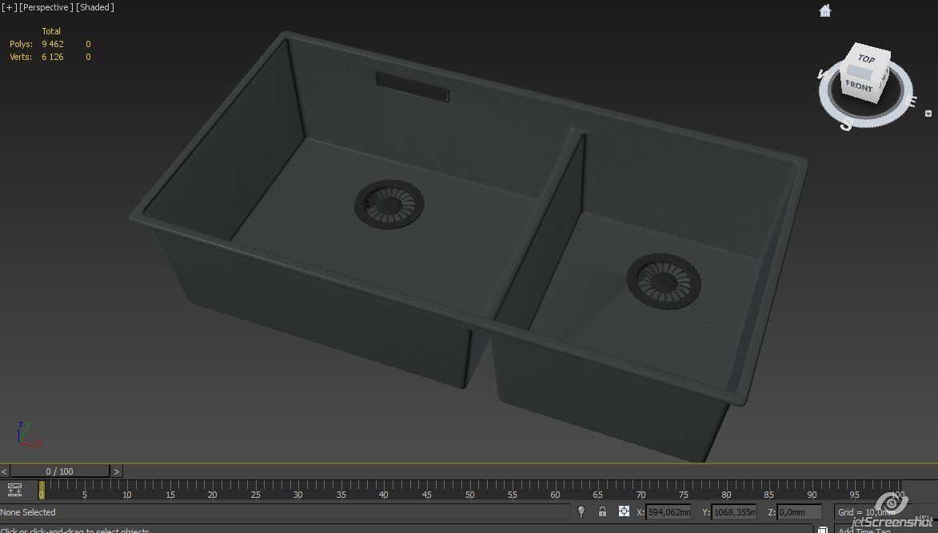The height and width of the screenshot is (533, 938).
Task: Toggle the Selection Lock padlock icon
Action: point(602,511)
